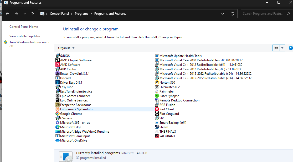The height and width of the screenshot is (162, 293).
Task: Select the Microsoft Edge icon
Action: 58,127
